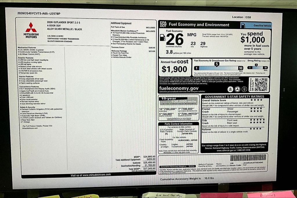
Task: Click the GOVERNMENT 5-STAR SAFETY RATINGS header
Action: pos(234,97)
